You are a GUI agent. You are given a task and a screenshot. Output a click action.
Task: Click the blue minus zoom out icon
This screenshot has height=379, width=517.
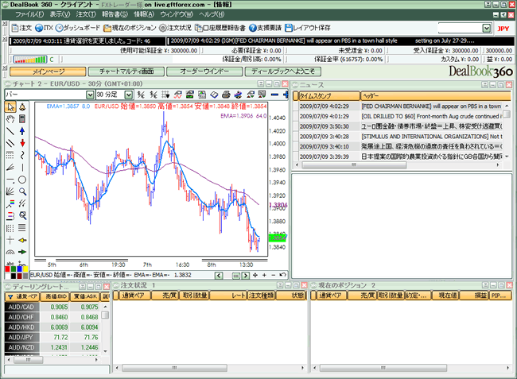274,95
